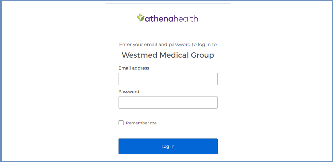
Task: Click the "Enter your email and password" instruction text
Action: coord(168,44)
